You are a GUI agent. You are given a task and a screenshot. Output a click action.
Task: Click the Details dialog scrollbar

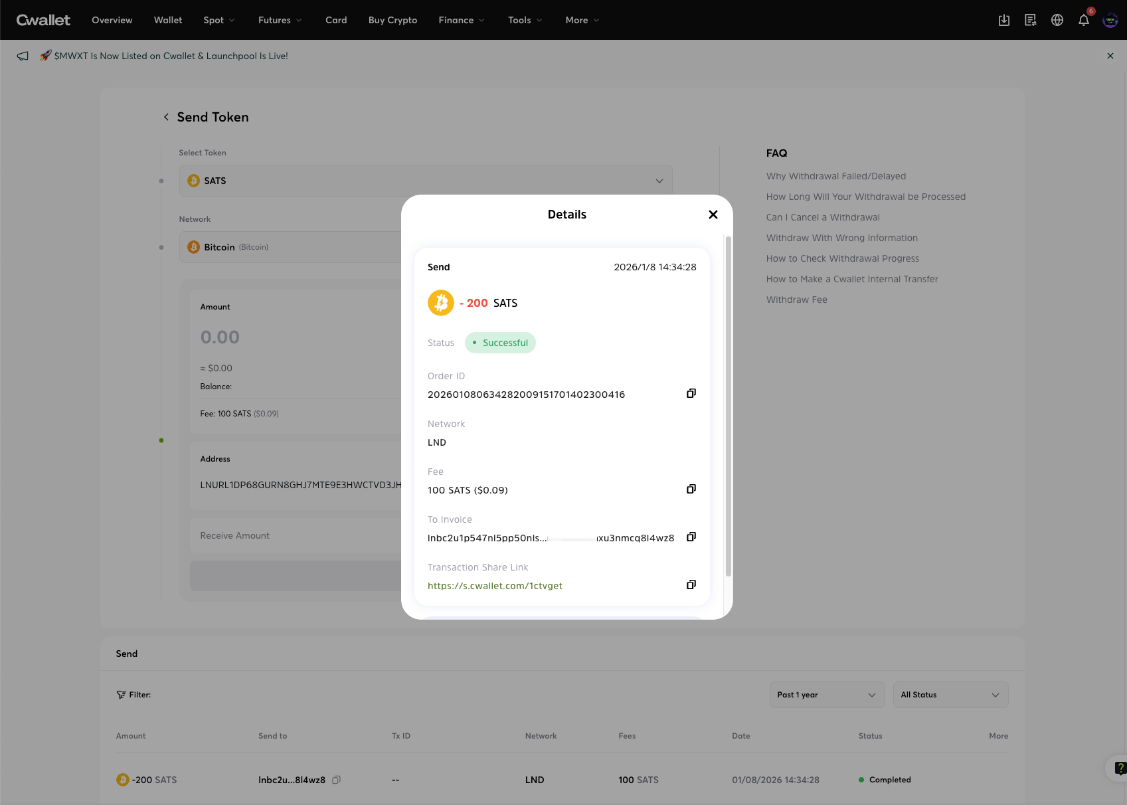tap(729, 405)
